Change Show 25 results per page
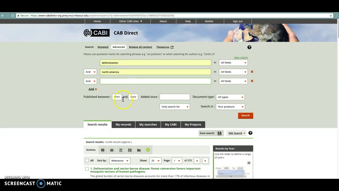 tap(155, 161)
